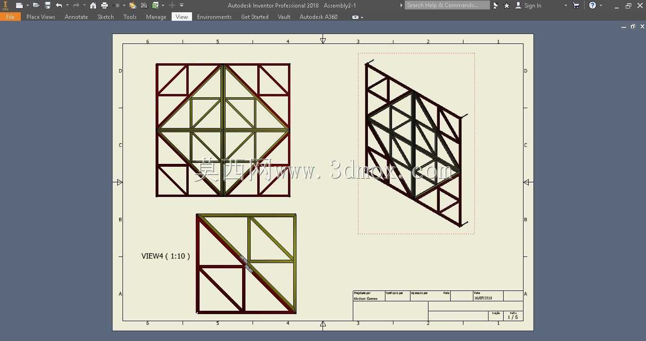Save the drawing using the floppy disk icon
The height and width of the screenshot is (341, 646).
tap(48, 5)
